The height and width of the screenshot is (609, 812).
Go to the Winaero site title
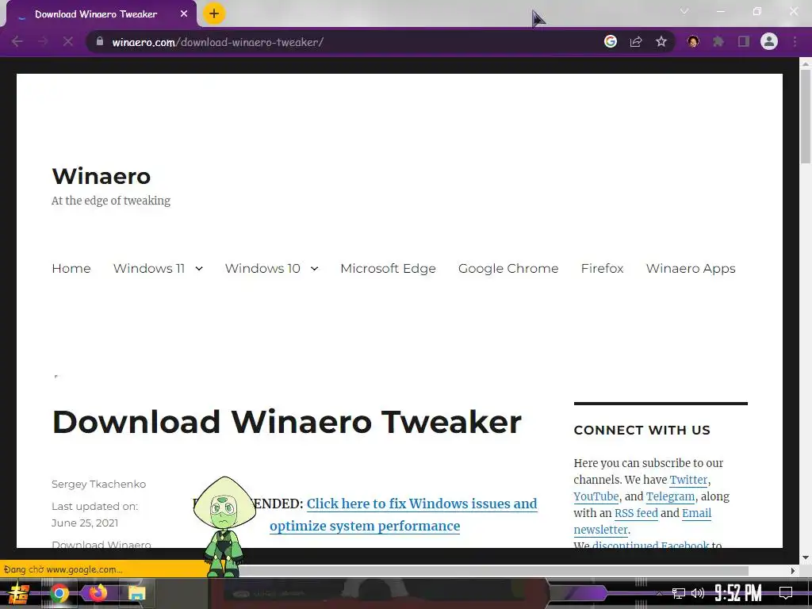101,176
